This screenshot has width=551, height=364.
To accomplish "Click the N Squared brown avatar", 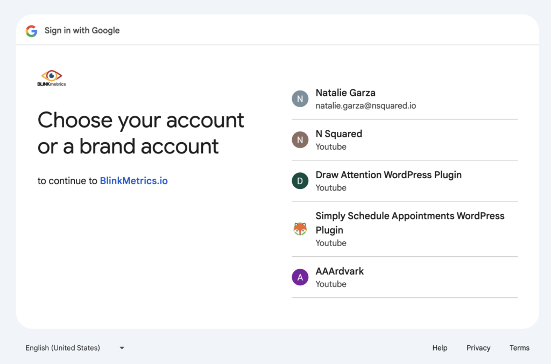I will point(300,140).
